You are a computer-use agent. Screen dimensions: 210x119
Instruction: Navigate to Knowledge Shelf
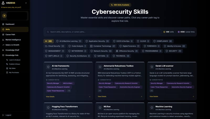14,50
